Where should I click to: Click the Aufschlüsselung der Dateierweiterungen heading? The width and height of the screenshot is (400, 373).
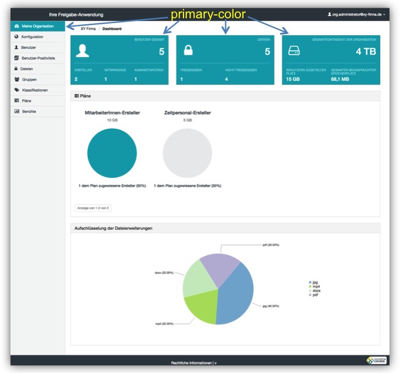point(113,228)
